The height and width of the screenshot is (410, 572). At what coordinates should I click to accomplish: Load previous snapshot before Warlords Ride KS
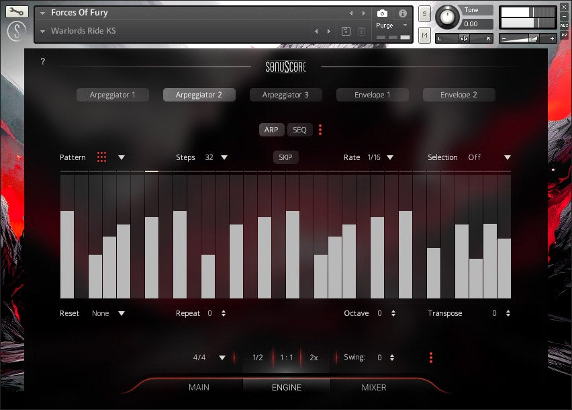click(316, 32)
